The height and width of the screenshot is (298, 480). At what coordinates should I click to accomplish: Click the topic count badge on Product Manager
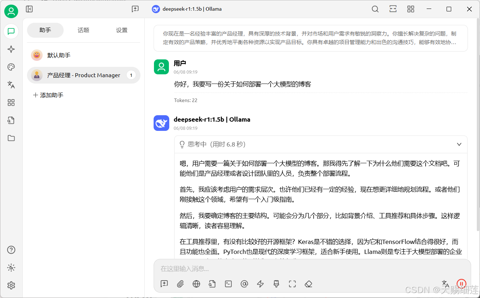(131, 75)
